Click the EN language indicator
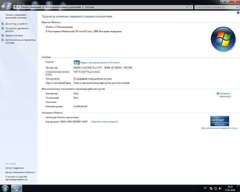240x192 pixels. [205, 188]
